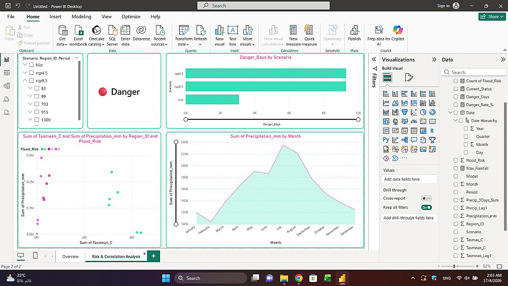This screenshot has width=508, height=286.
Task: Open the Modeling ribbon tab
Action: point(81,17)
